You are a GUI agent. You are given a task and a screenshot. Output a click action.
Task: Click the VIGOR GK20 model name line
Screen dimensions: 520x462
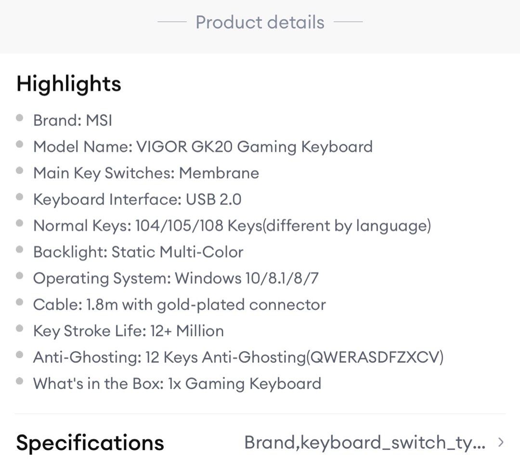[x=203, y=146]
